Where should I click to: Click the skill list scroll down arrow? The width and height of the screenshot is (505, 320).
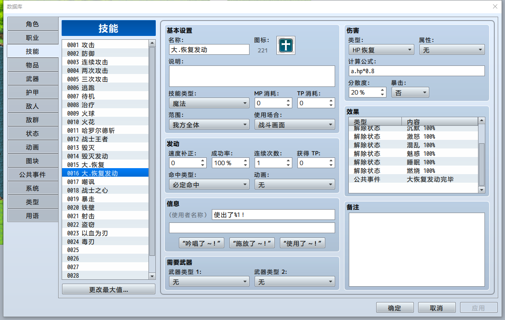pyautogui.click(x=152, y=276)
